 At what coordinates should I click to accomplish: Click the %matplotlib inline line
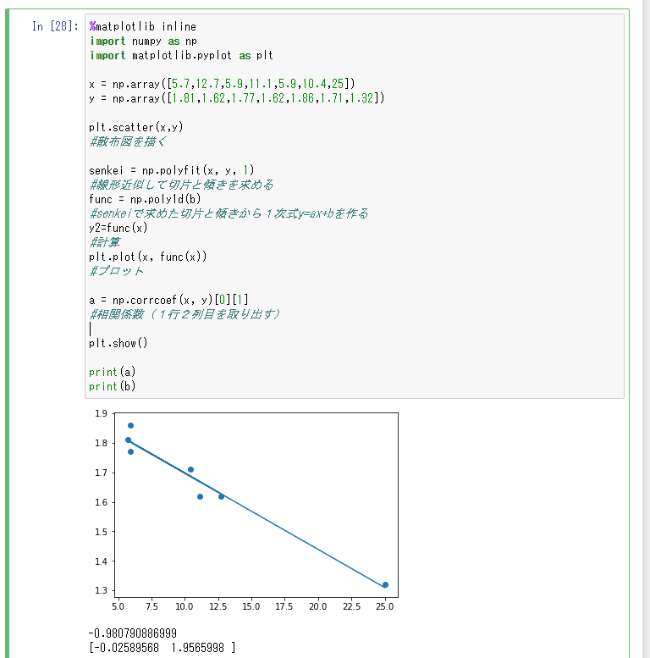point(142,27)
